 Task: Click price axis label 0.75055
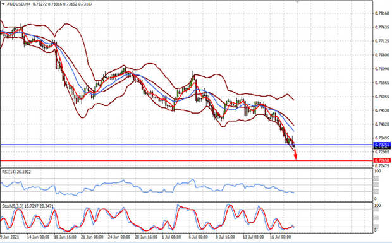(383, 97)
